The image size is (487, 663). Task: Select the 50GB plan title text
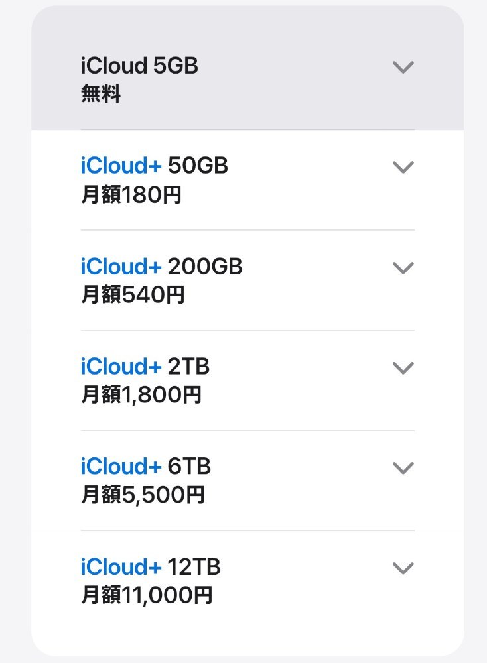(x=155, y=166)
